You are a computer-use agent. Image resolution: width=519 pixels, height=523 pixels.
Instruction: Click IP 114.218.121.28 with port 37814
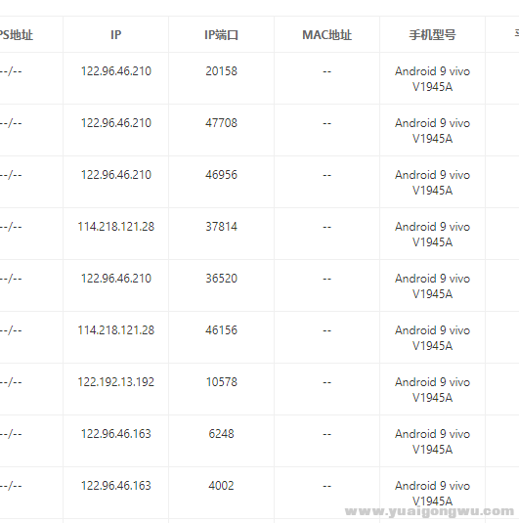point(115,227)
